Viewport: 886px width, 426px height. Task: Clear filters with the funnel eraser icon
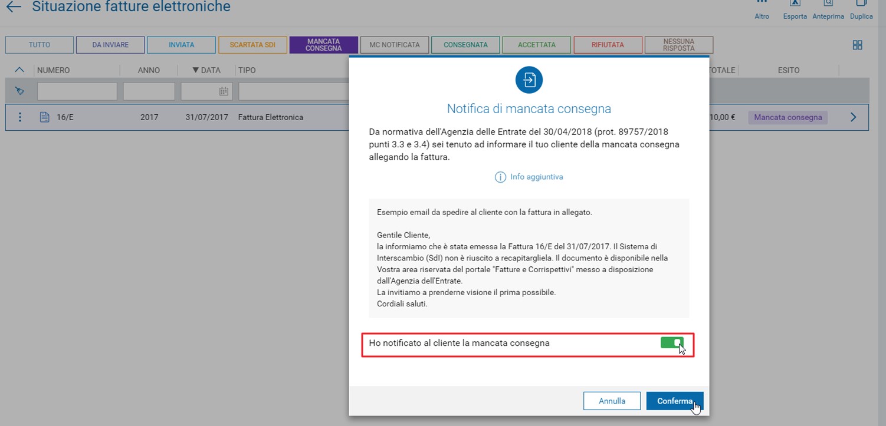click(19, 91)
